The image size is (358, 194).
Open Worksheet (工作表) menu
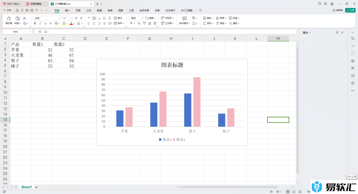(x=168, y=24)
